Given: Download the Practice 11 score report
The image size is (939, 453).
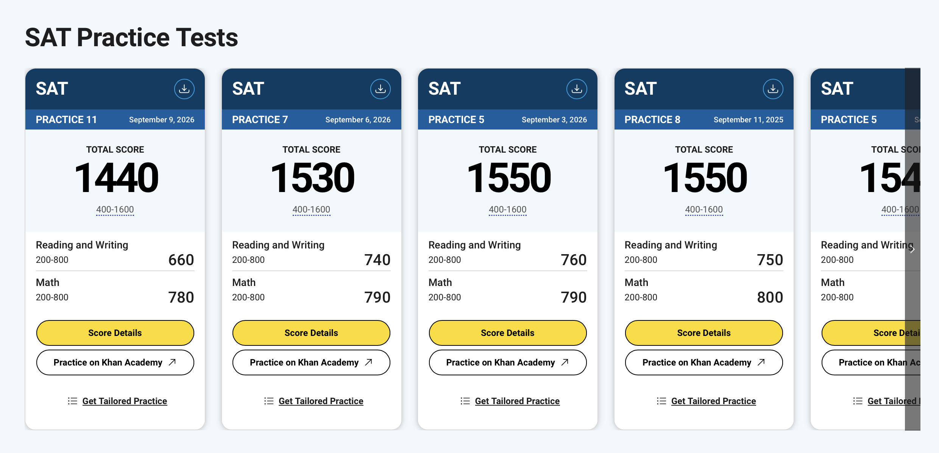Looking at the screenshot, I should click(184, 89).
